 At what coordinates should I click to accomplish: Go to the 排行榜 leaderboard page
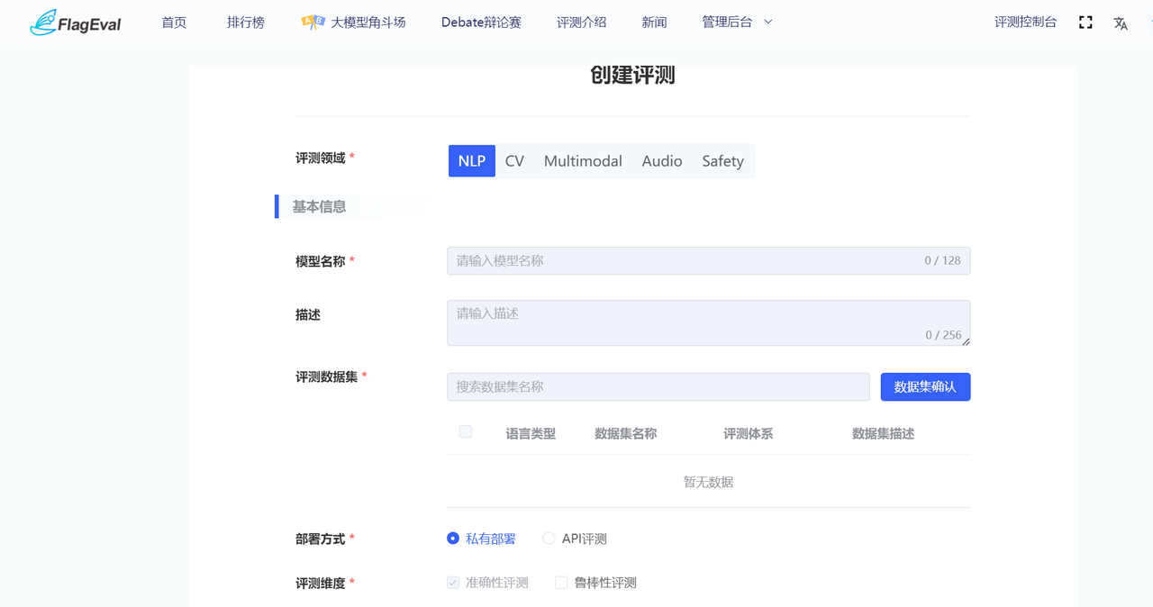pyautogui.click(x=246, y=23)
